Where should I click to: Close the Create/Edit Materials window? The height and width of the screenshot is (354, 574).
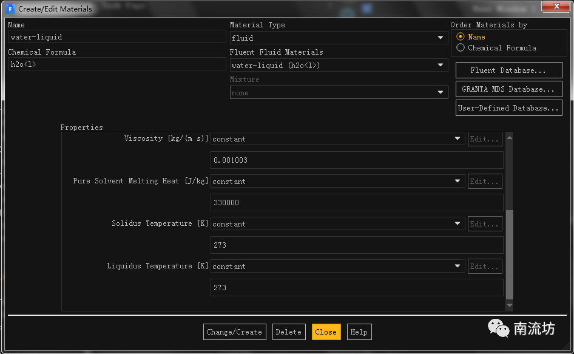(x=556, y=6)
